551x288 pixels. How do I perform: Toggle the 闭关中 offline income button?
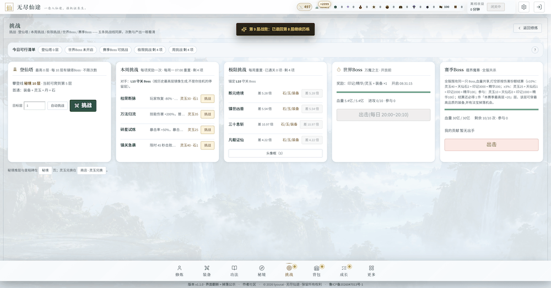point(496,7)
